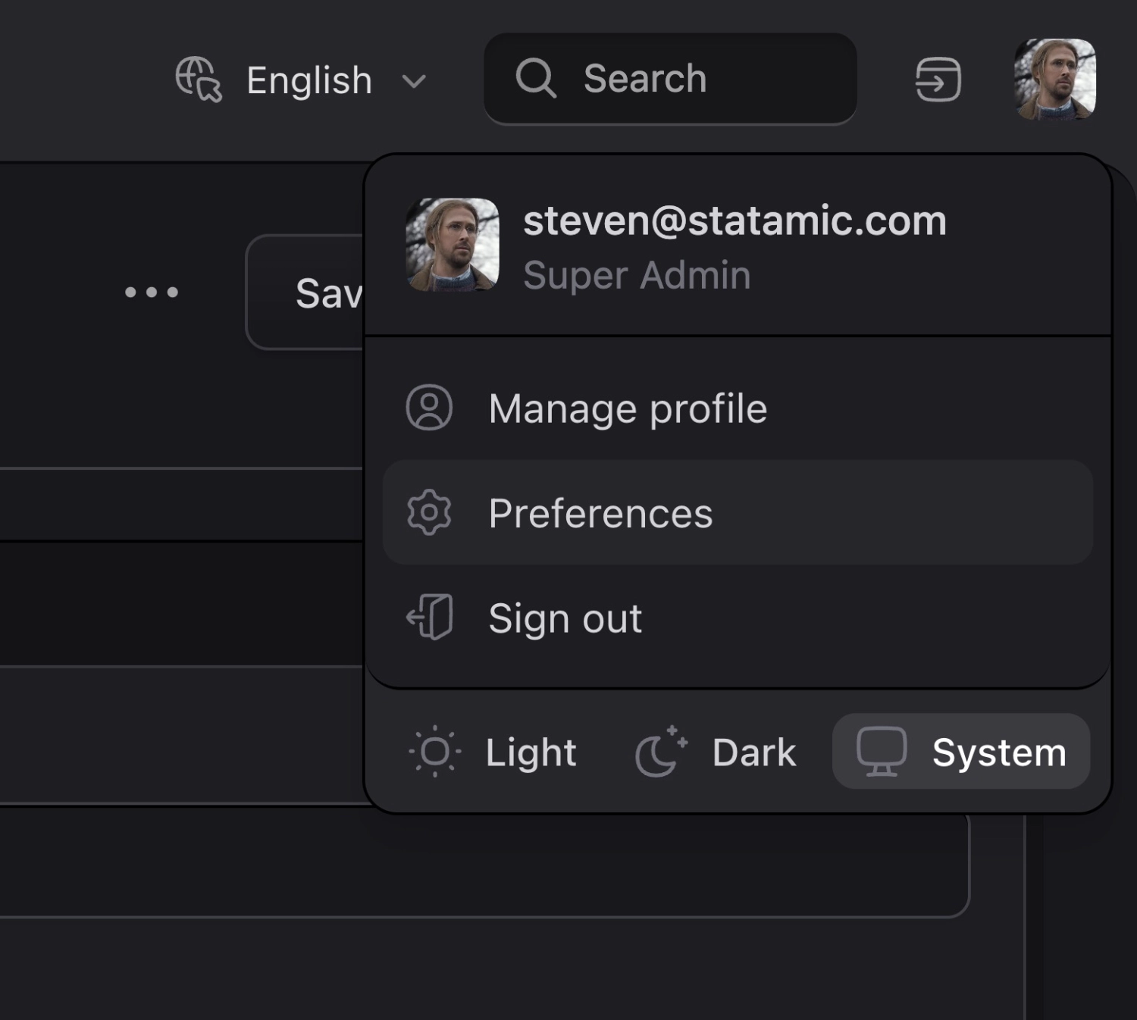Click the magnifying glass search icon

point(536,79)
